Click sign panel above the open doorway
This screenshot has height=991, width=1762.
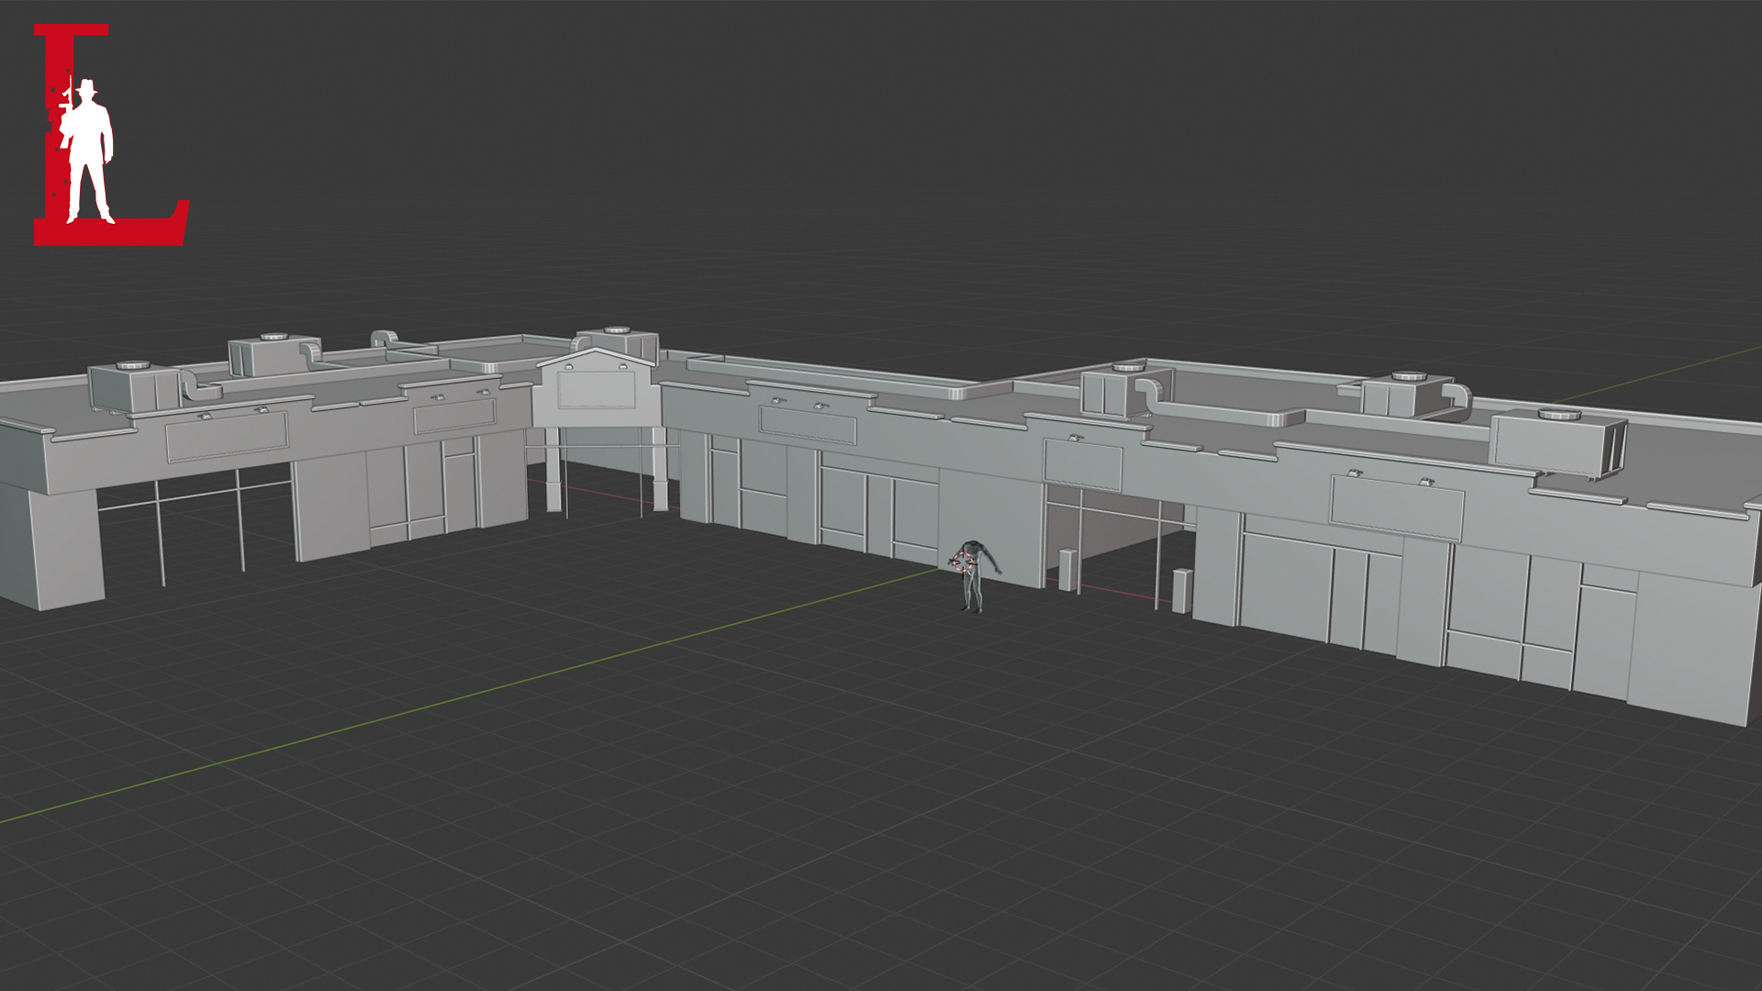click(x=1083, y=464)
